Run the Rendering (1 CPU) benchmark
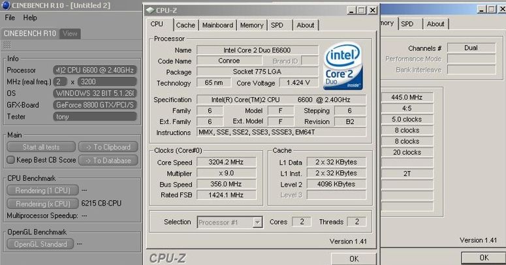The width and height of the screenshot is (506, 265). [x=42, y=190]
